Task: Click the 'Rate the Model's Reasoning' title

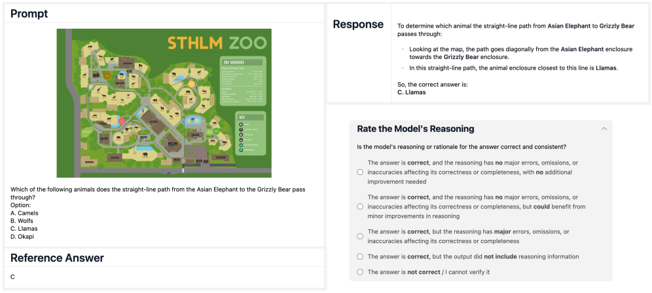Action: click(x=416, y=129)
